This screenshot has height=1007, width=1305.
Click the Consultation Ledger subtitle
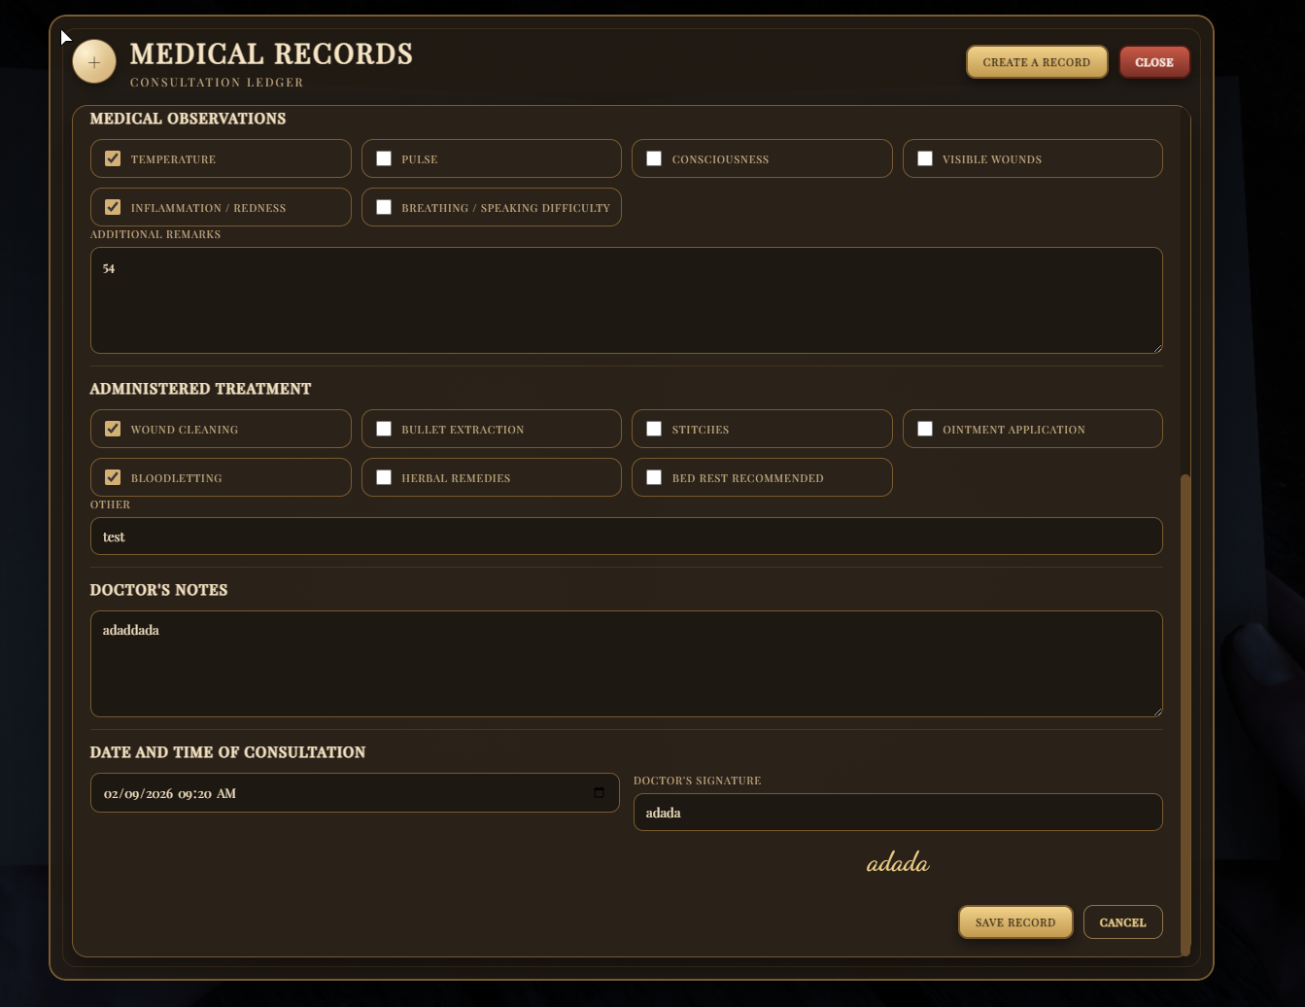[x=217, y=83]
